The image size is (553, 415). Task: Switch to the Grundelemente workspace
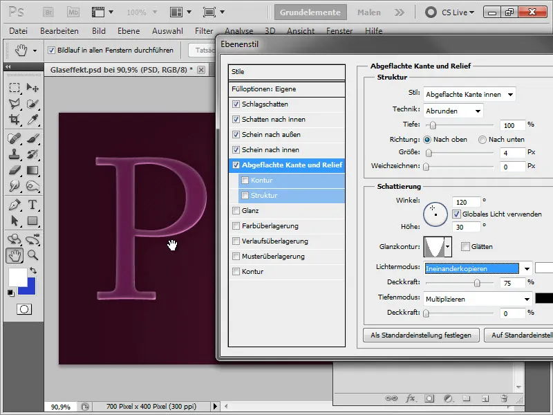(x=310, y=12)
